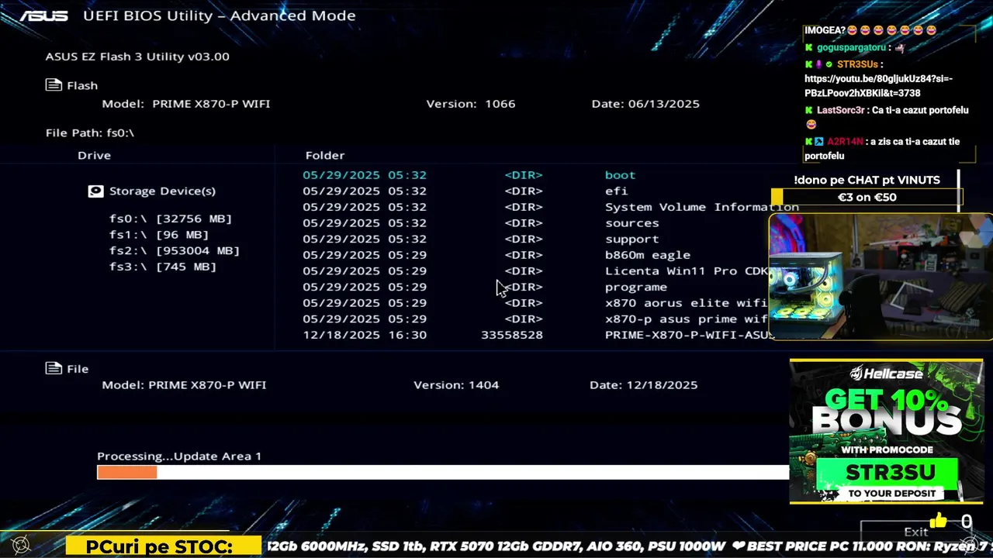Click the round logo in the bottom-left ticker
This screenshot has height=558, width=993.
click(22, 546)
